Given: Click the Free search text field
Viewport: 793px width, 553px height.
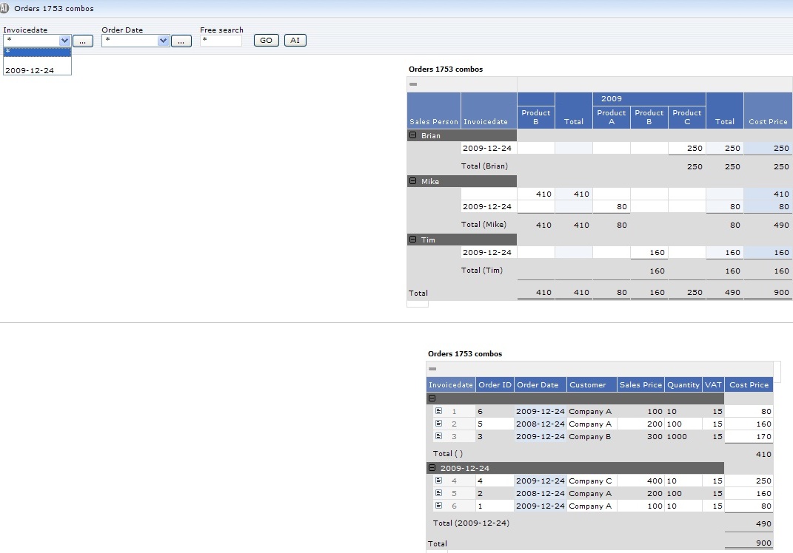Looking at the screenshot, I should (221, 41).
